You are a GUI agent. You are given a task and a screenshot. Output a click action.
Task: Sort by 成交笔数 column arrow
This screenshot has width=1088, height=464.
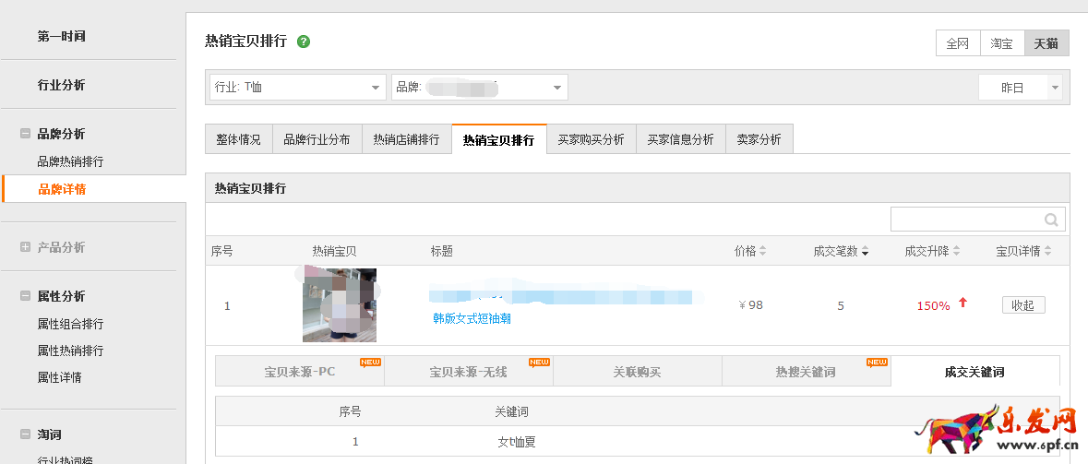point(865,252)
